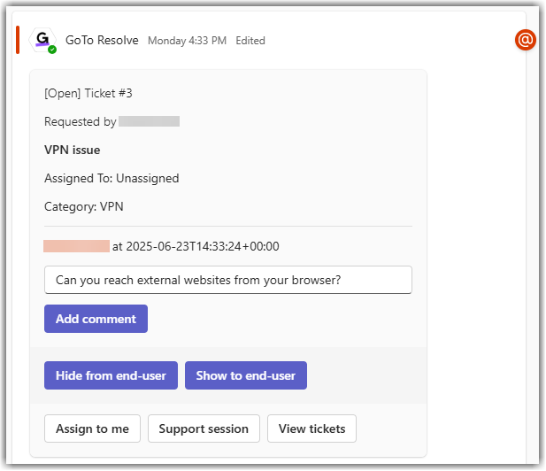The height and width of the screenshot is (471, 546).
Task: Start a Support session
Action: (x=204, y=429)
